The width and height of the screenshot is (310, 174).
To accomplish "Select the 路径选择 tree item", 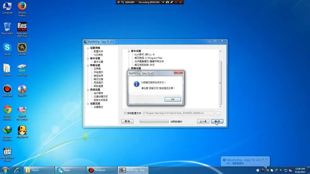I will [98, 76].
